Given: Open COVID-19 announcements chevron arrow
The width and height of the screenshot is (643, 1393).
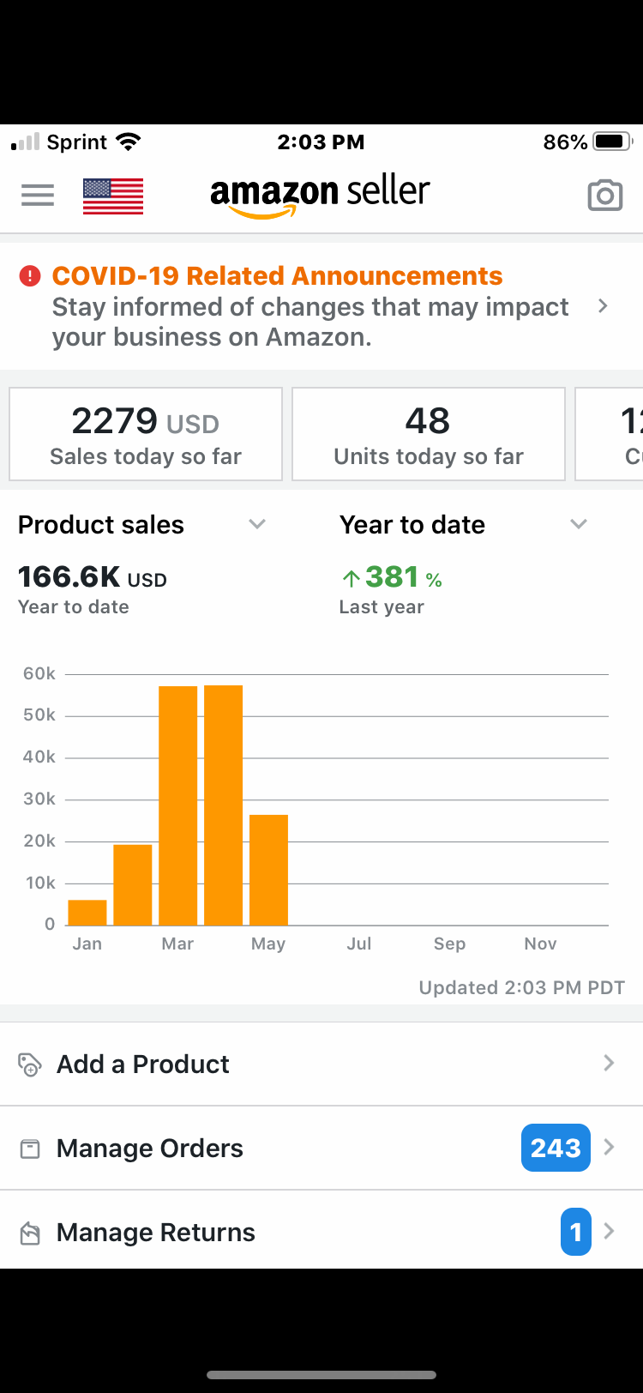Looking at the screenshot, I should (604, 306).
